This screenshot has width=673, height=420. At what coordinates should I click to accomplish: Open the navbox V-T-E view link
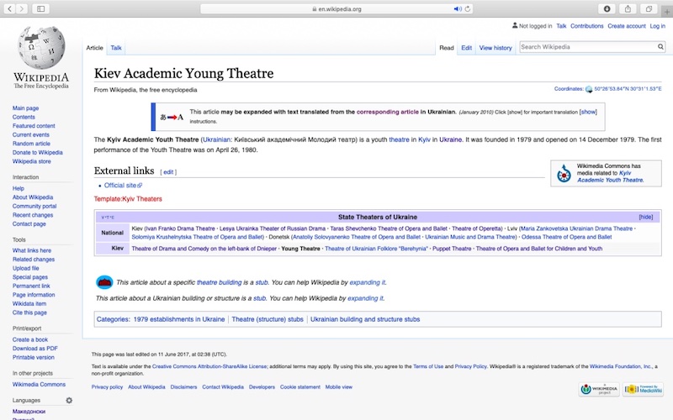(103, 218)
